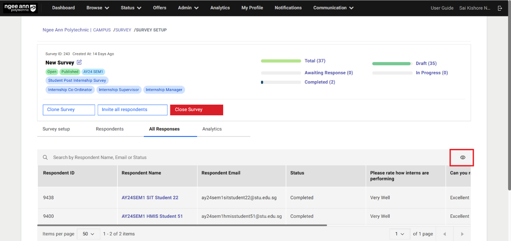The height and width of the screenshot is (241, 511).
Task: Click the logout icon in top bar
Action: (500, 8)
